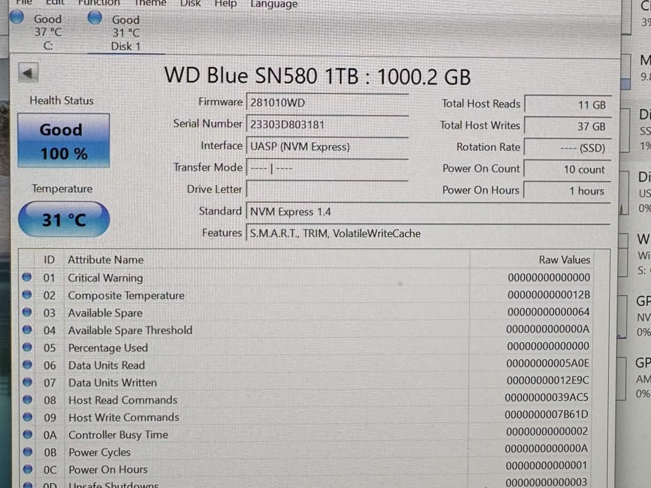Click raw value 00000000000064
Viewport: 651px width, 488px height.
coord(549,312)
